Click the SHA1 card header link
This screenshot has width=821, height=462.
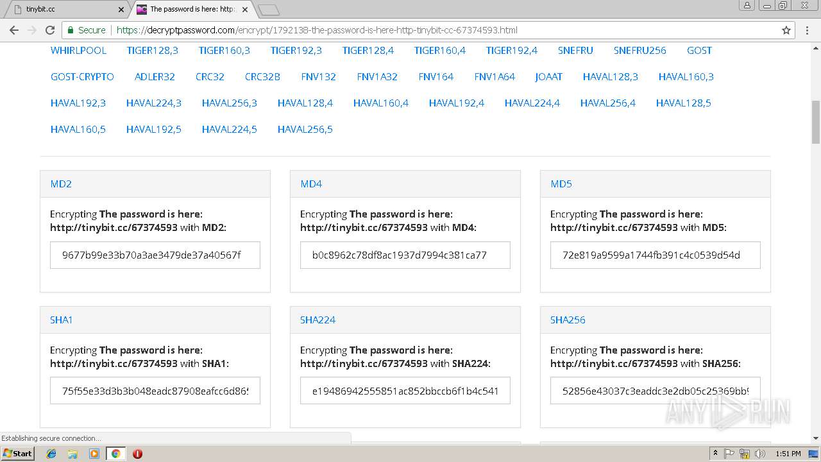[x=61, y=320]
